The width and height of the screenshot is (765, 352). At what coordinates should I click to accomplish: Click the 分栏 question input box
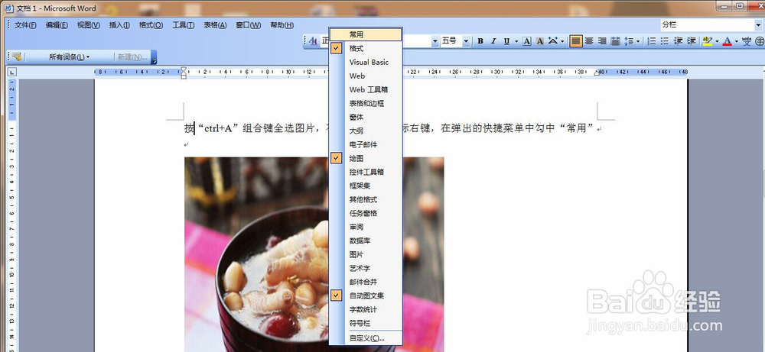707,25
